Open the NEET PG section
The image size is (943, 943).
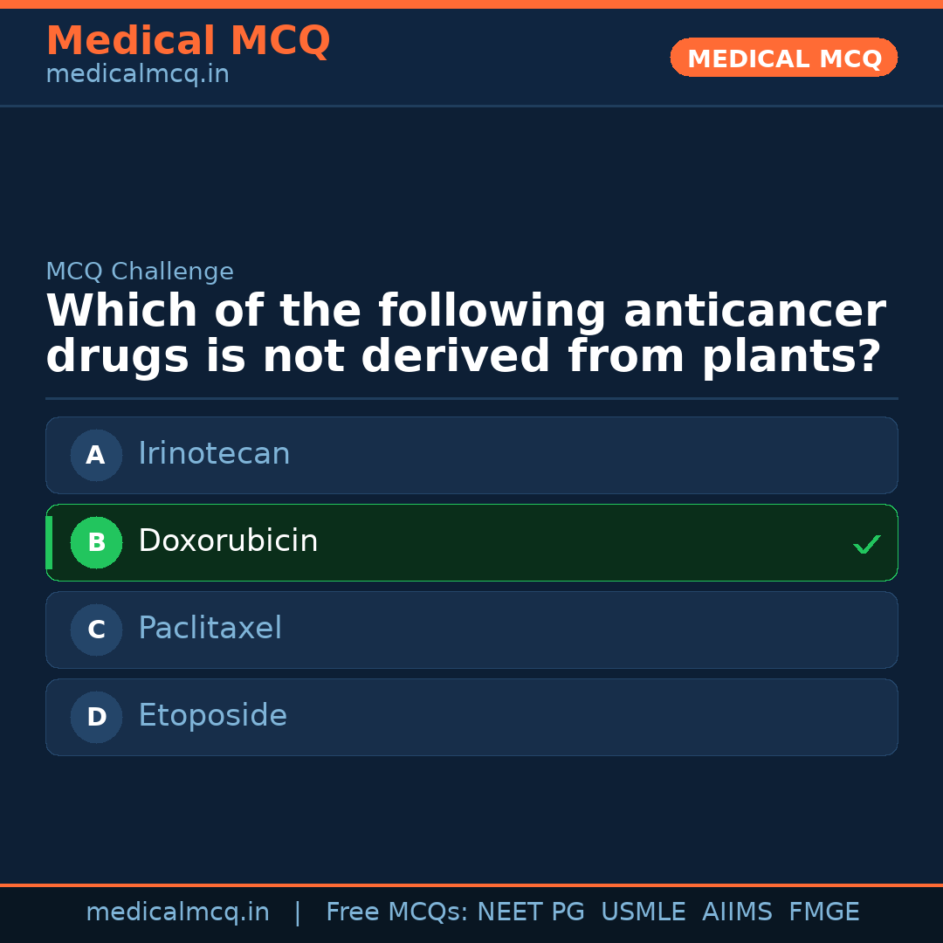tap(530, 912)
